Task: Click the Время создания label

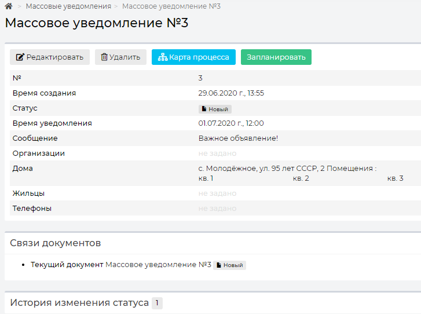Action: (45, 93)
